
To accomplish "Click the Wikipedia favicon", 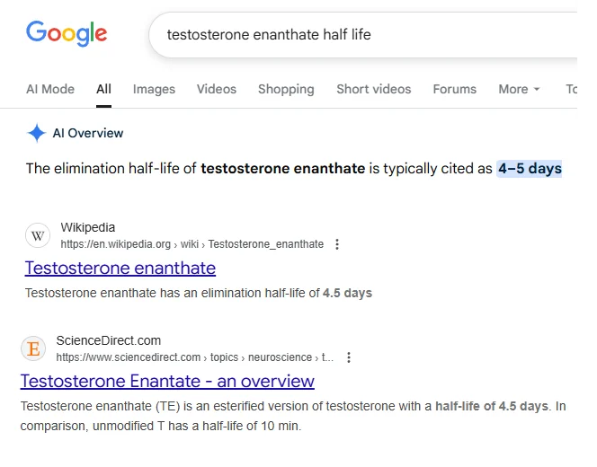I will pyautogui.click(x=38, y=236).
